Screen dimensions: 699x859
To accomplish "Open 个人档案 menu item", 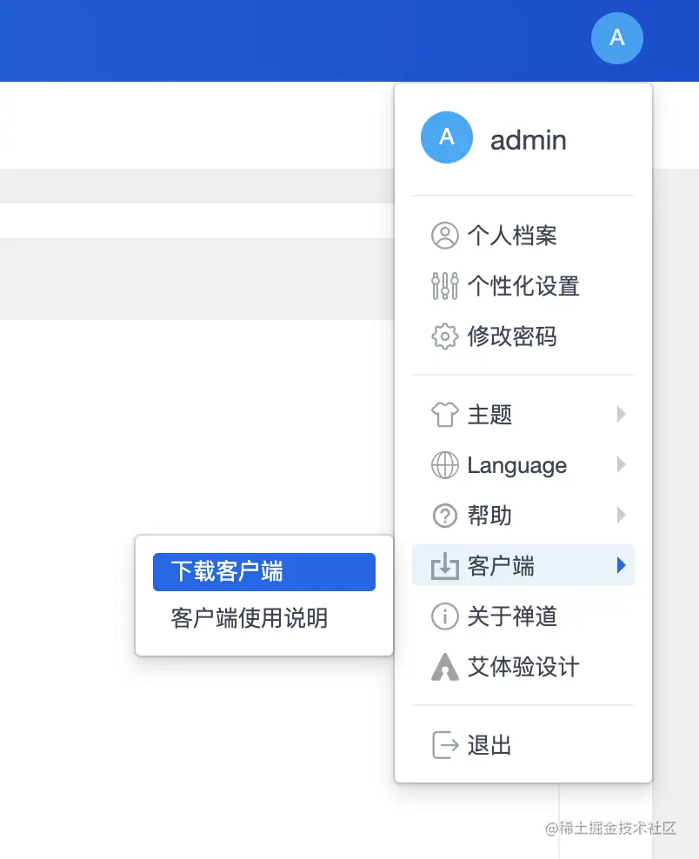I will pyautogui.click(x=523, y=236).
